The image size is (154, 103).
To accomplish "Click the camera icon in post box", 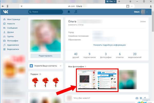I will pos(137,98).
